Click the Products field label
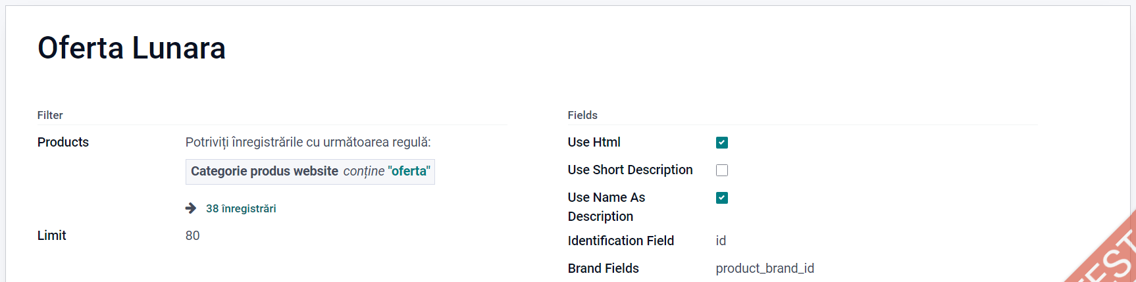Viewport: 1136px width, 282px height. pyautogui.click(x=63, y=142)
